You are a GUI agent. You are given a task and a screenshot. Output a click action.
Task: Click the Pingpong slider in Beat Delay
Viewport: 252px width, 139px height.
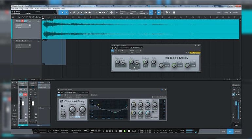(x=135, y=68)
